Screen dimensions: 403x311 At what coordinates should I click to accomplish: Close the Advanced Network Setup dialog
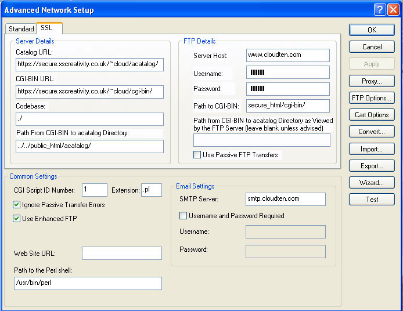coord(393,10)
